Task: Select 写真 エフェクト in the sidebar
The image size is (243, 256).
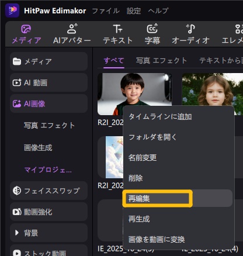Action: (49, 125)
